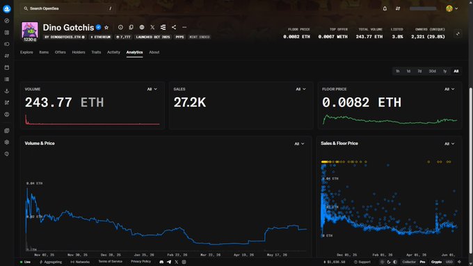This screenshot has width=473, height=266.
Task: Open the Sales card All dropdown
Action: coord(300,89)
